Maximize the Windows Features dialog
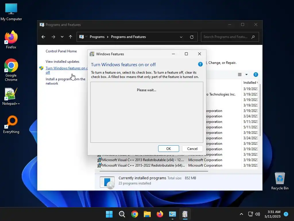This screenshot has width=294, height=221. tap(186, 54)
